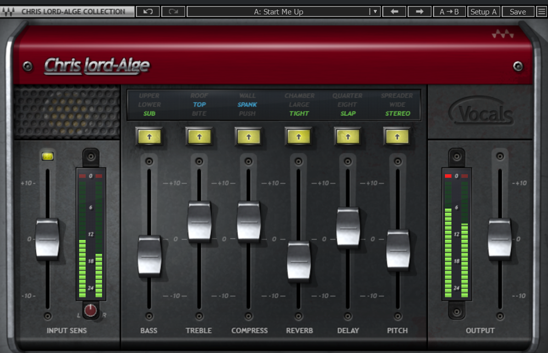Click the REVERB fader handle
Image resolution: width=548 pixels, height=353 pixels.
click(x=299, y=261)
